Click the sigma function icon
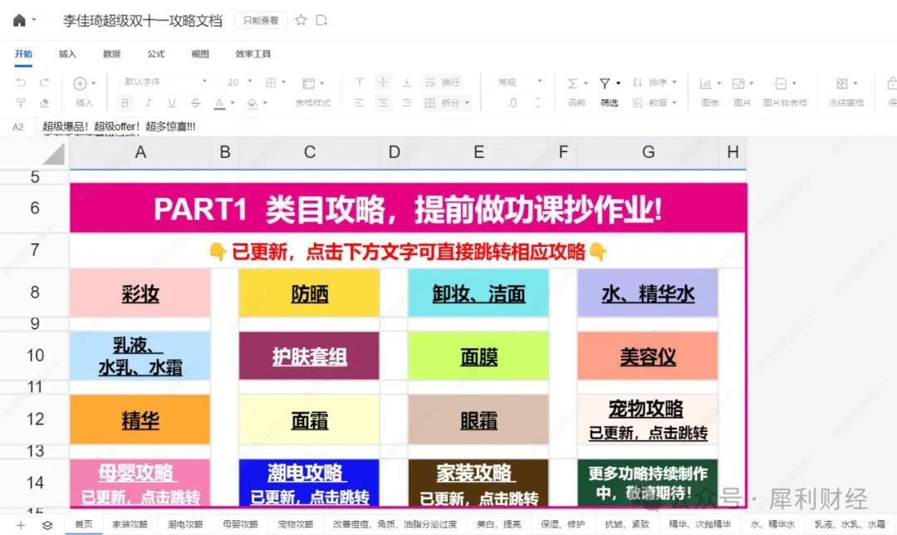The height and width of the screenshot is (535, 897). coord(572,84)
